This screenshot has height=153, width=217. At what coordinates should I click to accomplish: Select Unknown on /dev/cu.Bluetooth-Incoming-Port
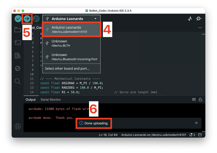[72, 57]
